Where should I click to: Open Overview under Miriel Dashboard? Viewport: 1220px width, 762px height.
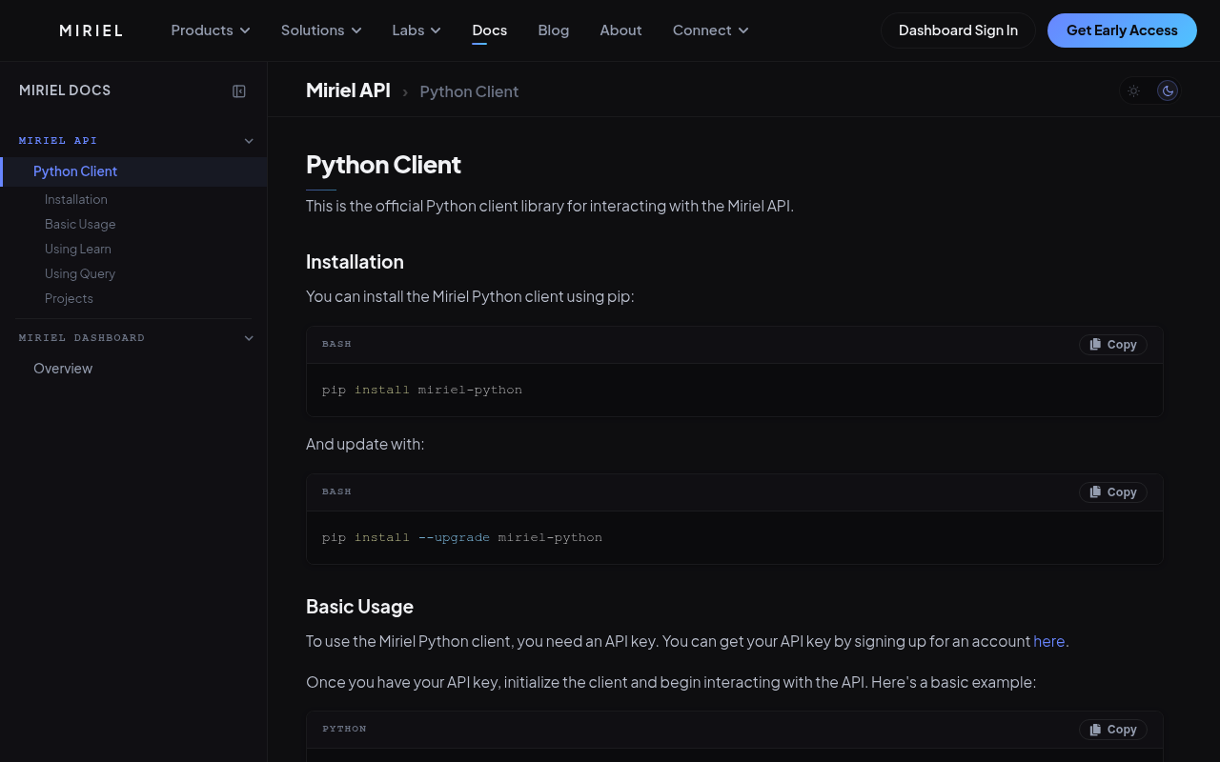tap(63, 369)
